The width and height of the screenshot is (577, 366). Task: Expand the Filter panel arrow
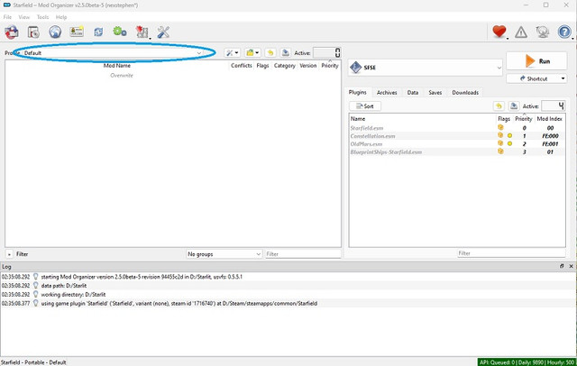9,254
